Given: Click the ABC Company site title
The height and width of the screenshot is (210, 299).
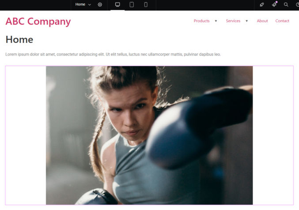Looking at the screenshot, I should tap(38, 21).
